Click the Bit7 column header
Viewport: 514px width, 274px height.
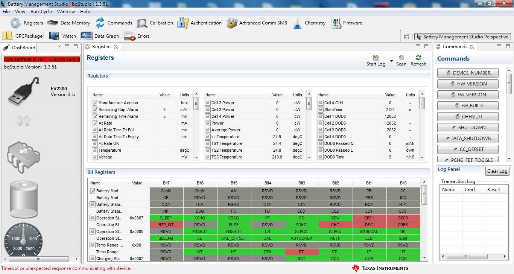(x=166, y=183)
